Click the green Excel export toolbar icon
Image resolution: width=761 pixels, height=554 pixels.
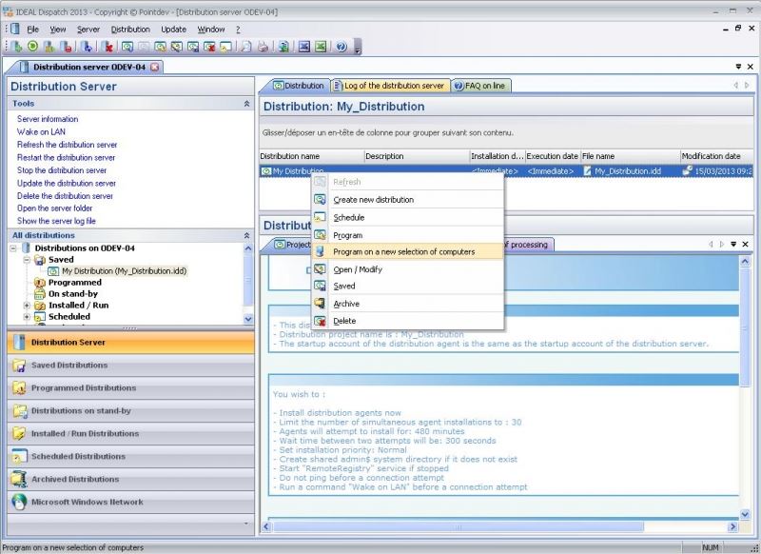tap(321, 46)
